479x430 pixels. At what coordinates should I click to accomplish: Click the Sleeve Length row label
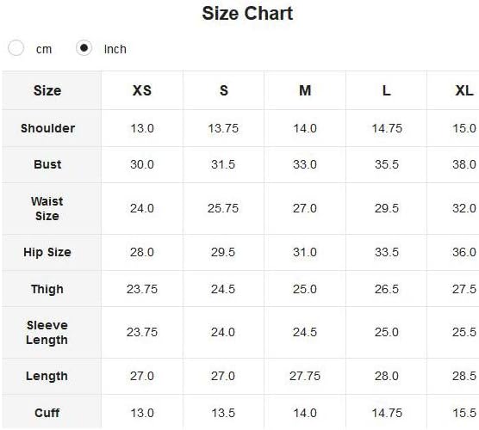click(x=47, y=333)
